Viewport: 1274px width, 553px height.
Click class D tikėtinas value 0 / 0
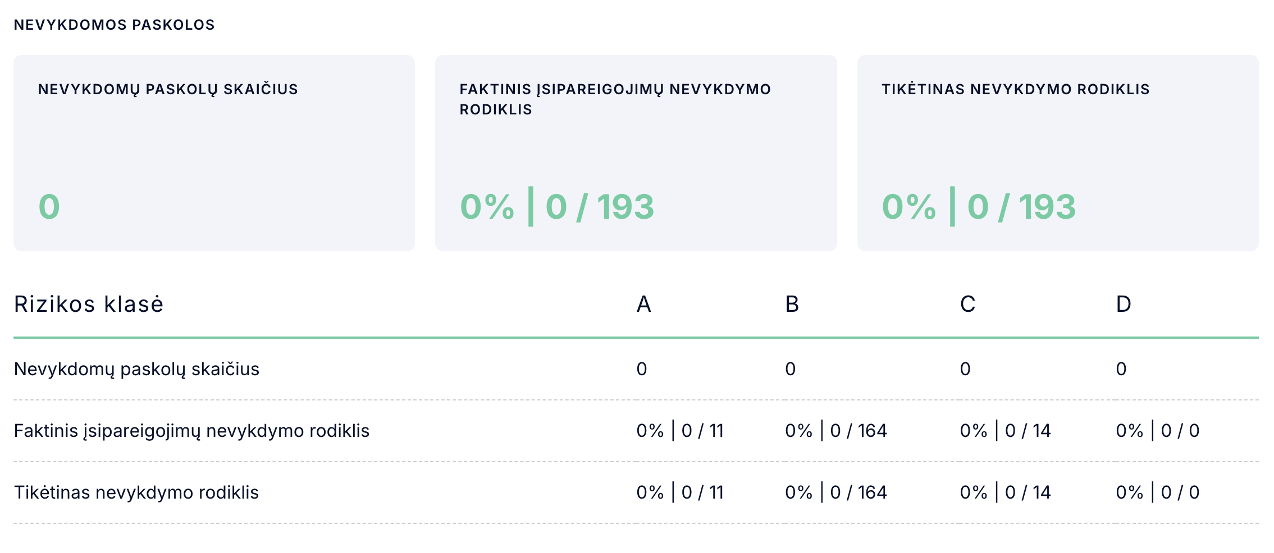point(1180,492)
